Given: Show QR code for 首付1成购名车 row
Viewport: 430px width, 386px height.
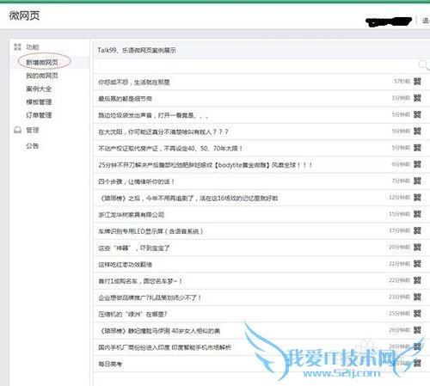Looking at the screenshot, I should [x=417, y=280].
